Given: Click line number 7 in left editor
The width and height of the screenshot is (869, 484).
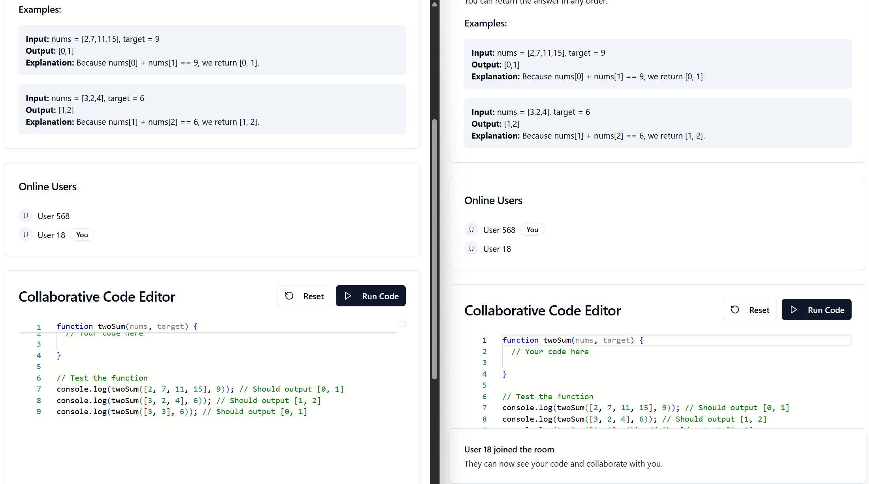Looking at the screenshot, I should point(39,389).
